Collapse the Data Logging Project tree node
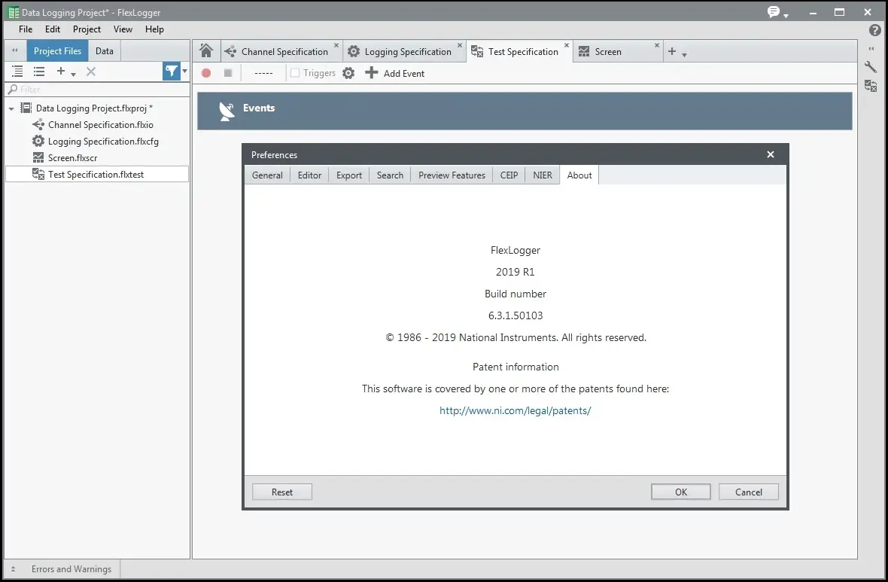 click(11, 108)
